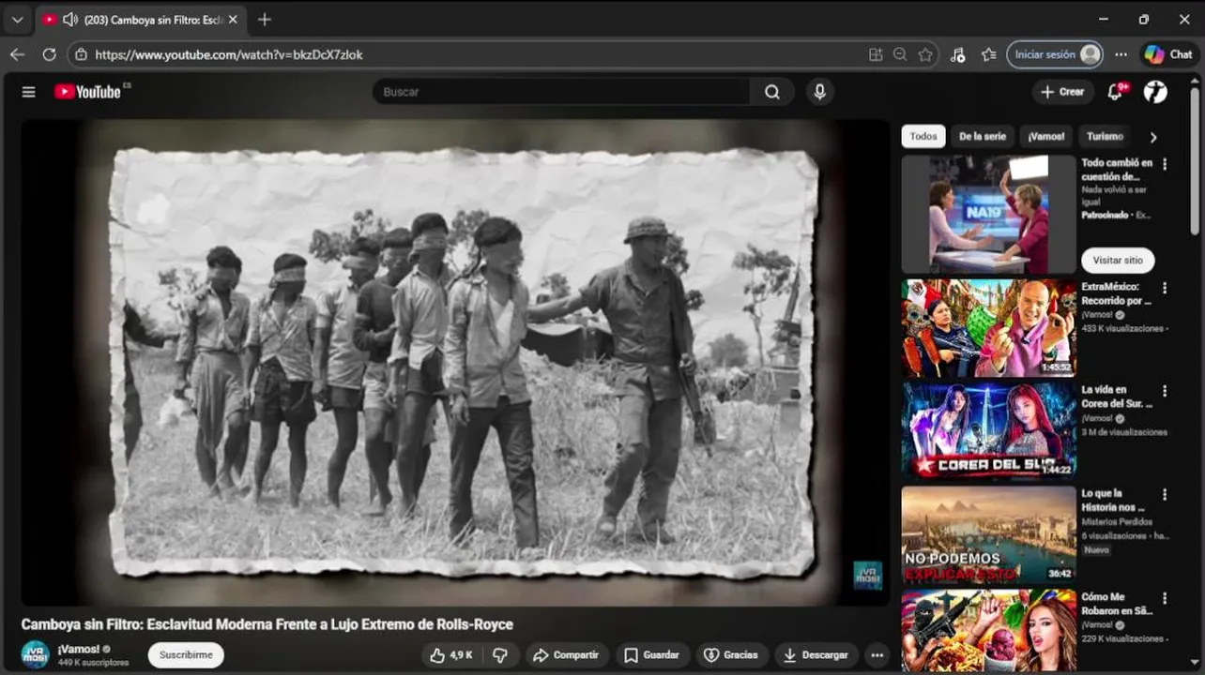
Task: Open the browser apps grid icon in address bar
Action: pyautogui.click(x=876, y=54)
